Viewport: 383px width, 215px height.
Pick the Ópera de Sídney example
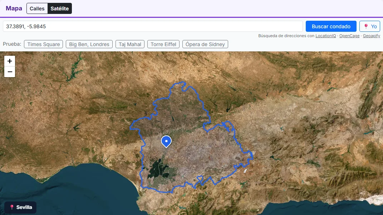[205, 44]
